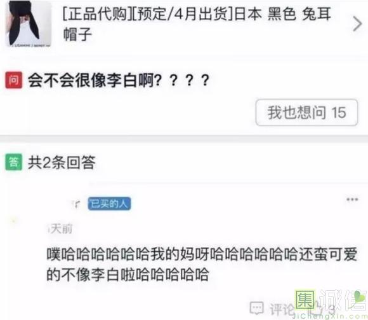Tap the 已买的人 buyer badge
Image resolution: width=368 pixels, height=320 pixels.
[x=109, y=204]
